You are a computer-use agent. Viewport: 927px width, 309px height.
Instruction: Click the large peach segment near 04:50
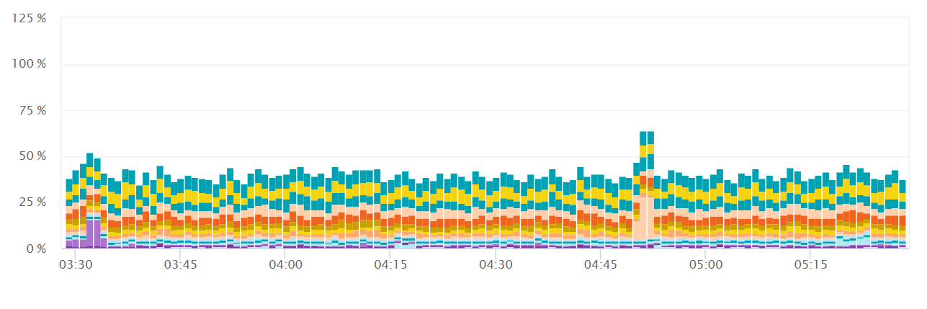tap(643, 220)
